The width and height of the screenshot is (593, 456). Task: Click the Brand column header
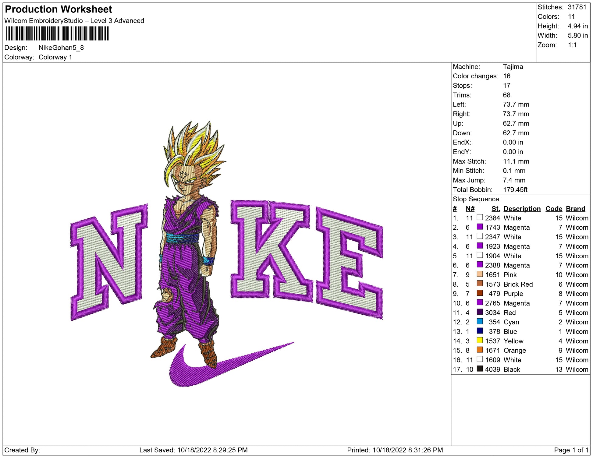575,209
